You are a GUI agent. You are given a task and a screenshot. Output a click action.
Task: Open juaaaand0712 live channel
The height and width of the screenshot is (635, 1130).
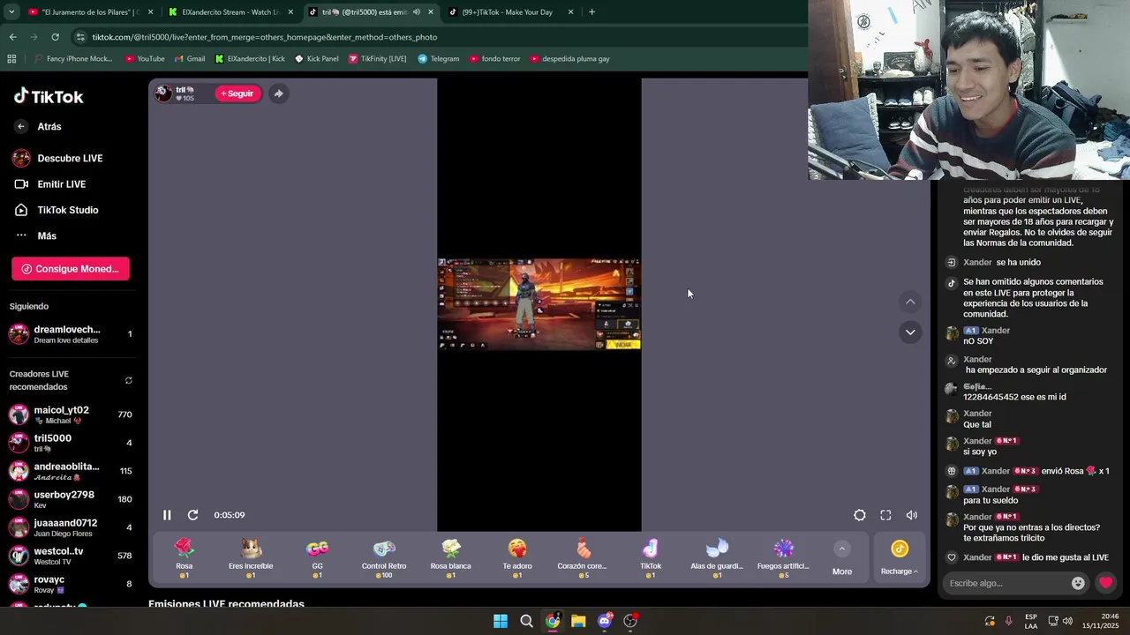click(x=71, y=527)
